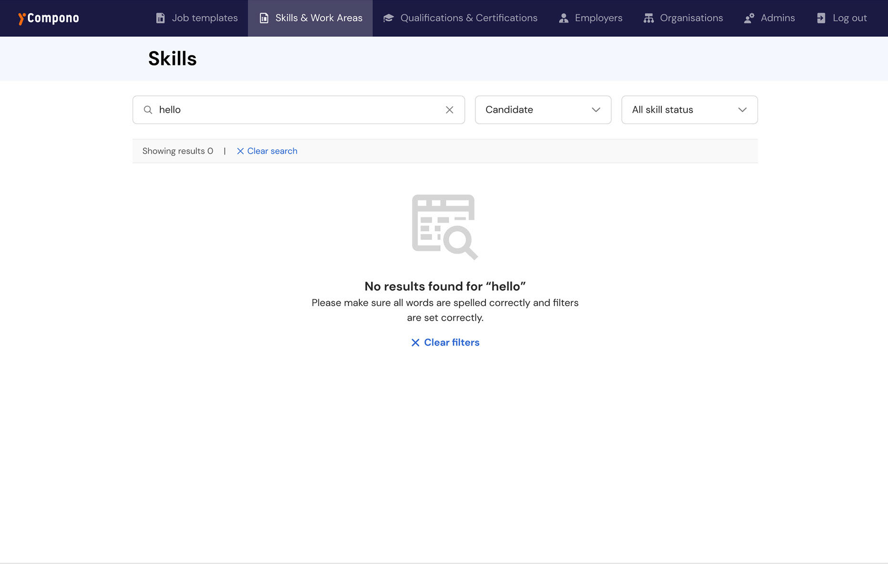Click the Clear search link
888x564 pixels.
267,151
